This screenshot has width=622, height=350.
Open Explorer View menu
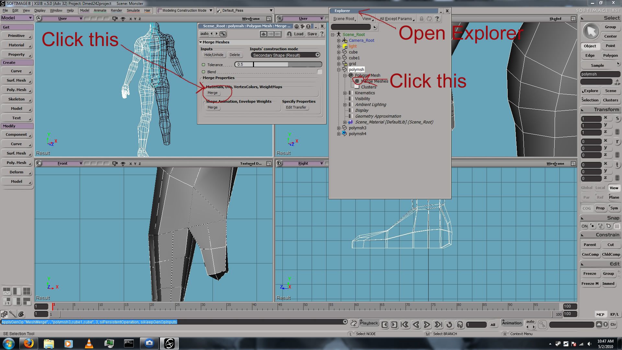[x=367, y=19]
